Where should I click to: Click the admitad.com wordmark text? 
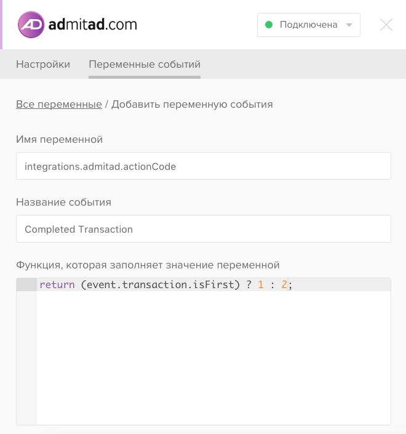(x=93, y=25)
